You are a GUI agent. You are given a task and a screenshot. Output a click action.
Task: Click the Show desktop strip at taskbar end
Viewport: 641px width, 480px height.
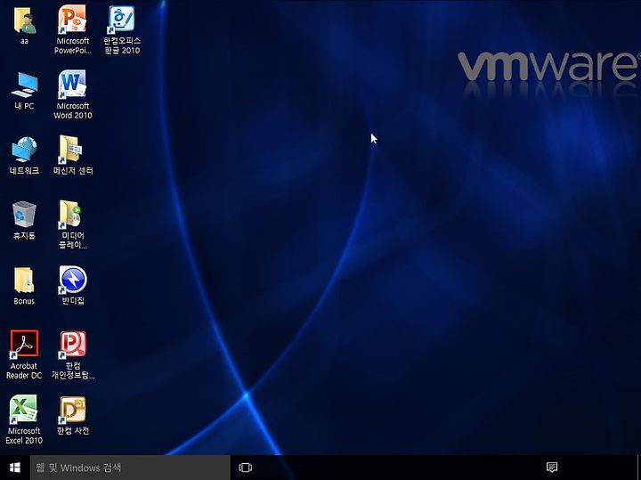pyautogui.click(x=638, y=468)
